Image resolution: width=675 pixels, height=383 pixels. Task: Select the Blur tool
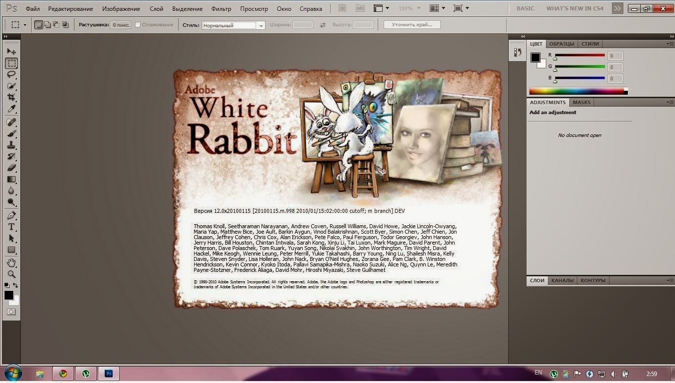pyautogui.click(x=11, y=191)
